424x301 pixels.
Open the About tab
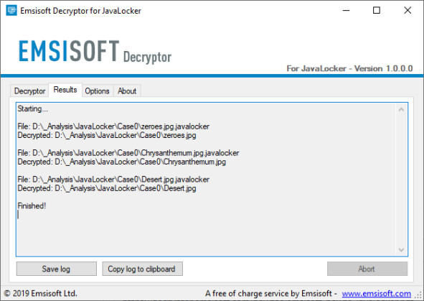(127, 91)
